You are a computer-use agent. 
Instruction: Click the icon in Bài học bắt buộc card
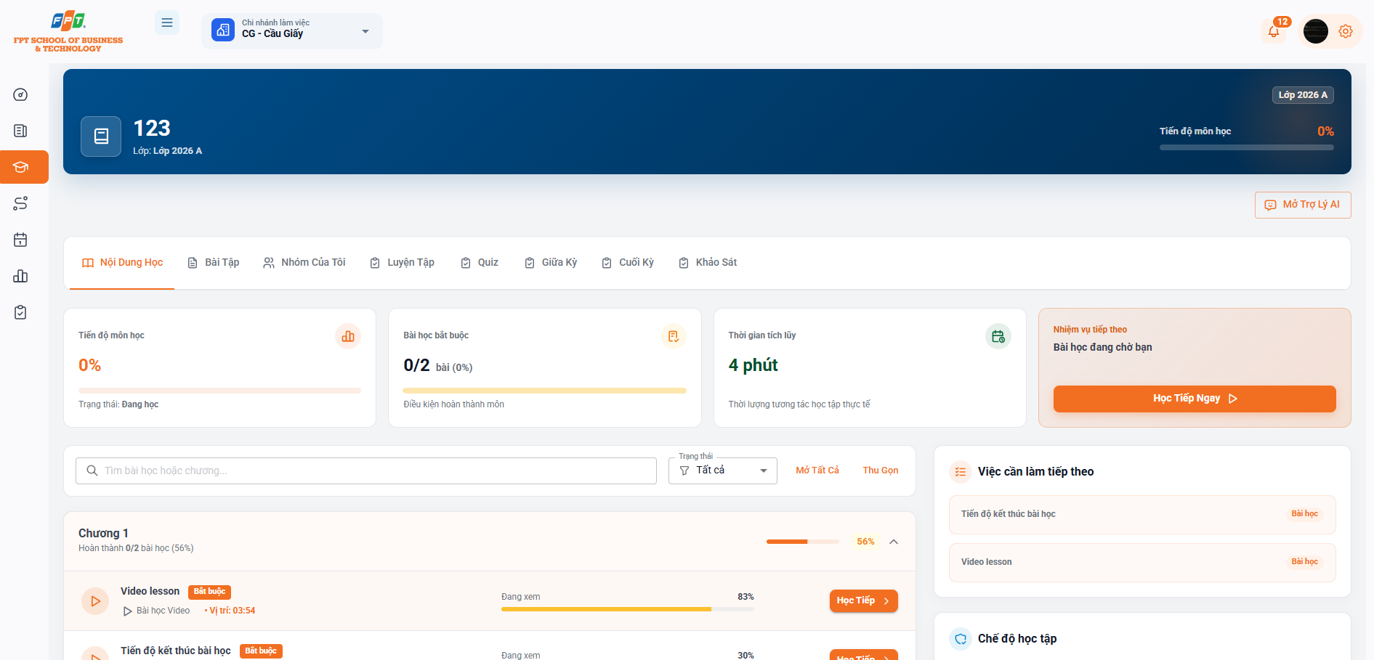pos(674,336)
